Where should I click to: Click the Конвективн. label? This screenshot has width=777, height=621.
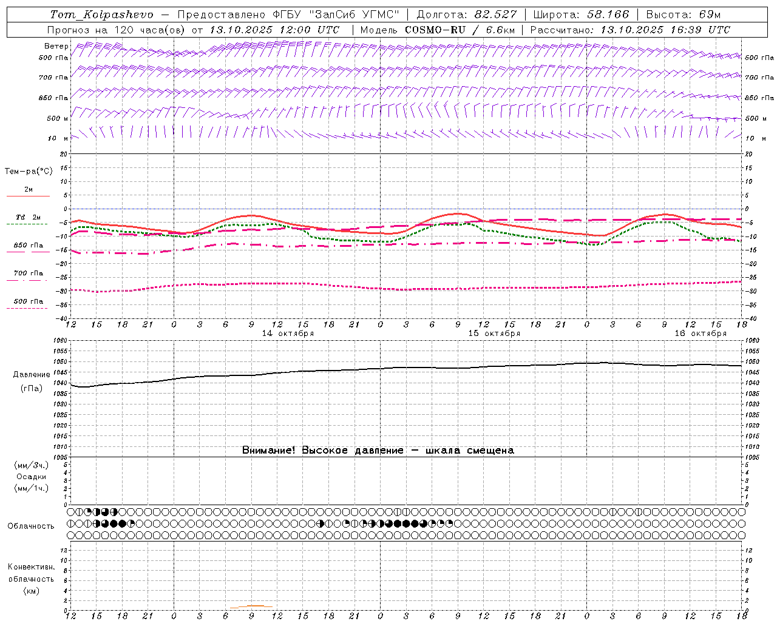pos(32,567)
